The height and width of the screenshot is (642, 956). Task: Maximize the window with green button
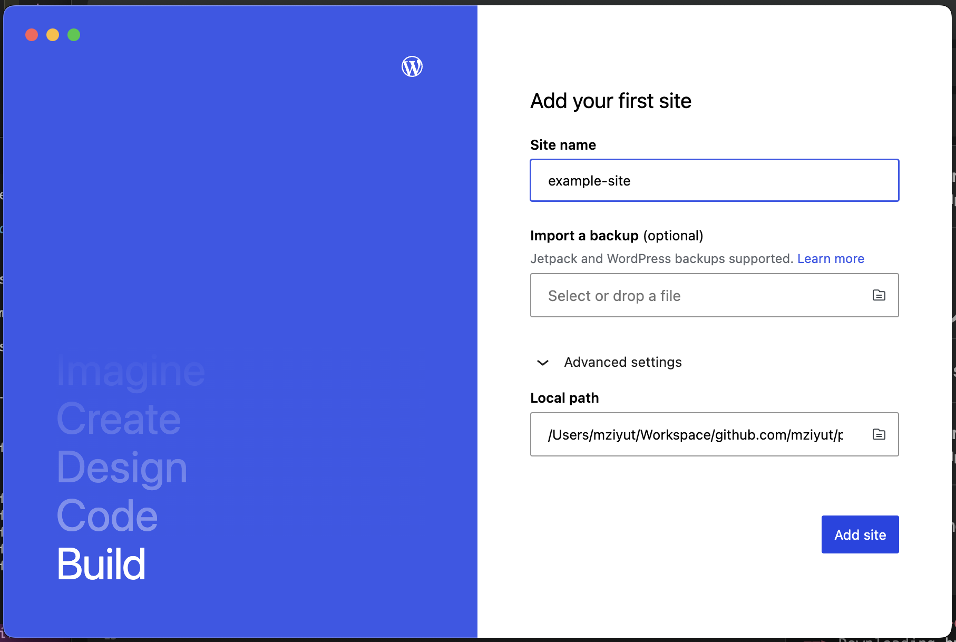pyautogui.click(x=74, y=35)
